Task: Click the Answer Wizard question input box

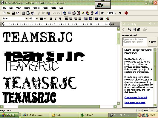Action: coord(134,42)
